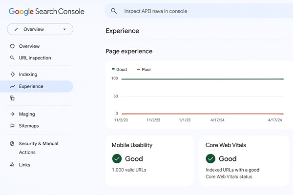
Task: Open the Overview property dropdown
Action: point(40,29)
